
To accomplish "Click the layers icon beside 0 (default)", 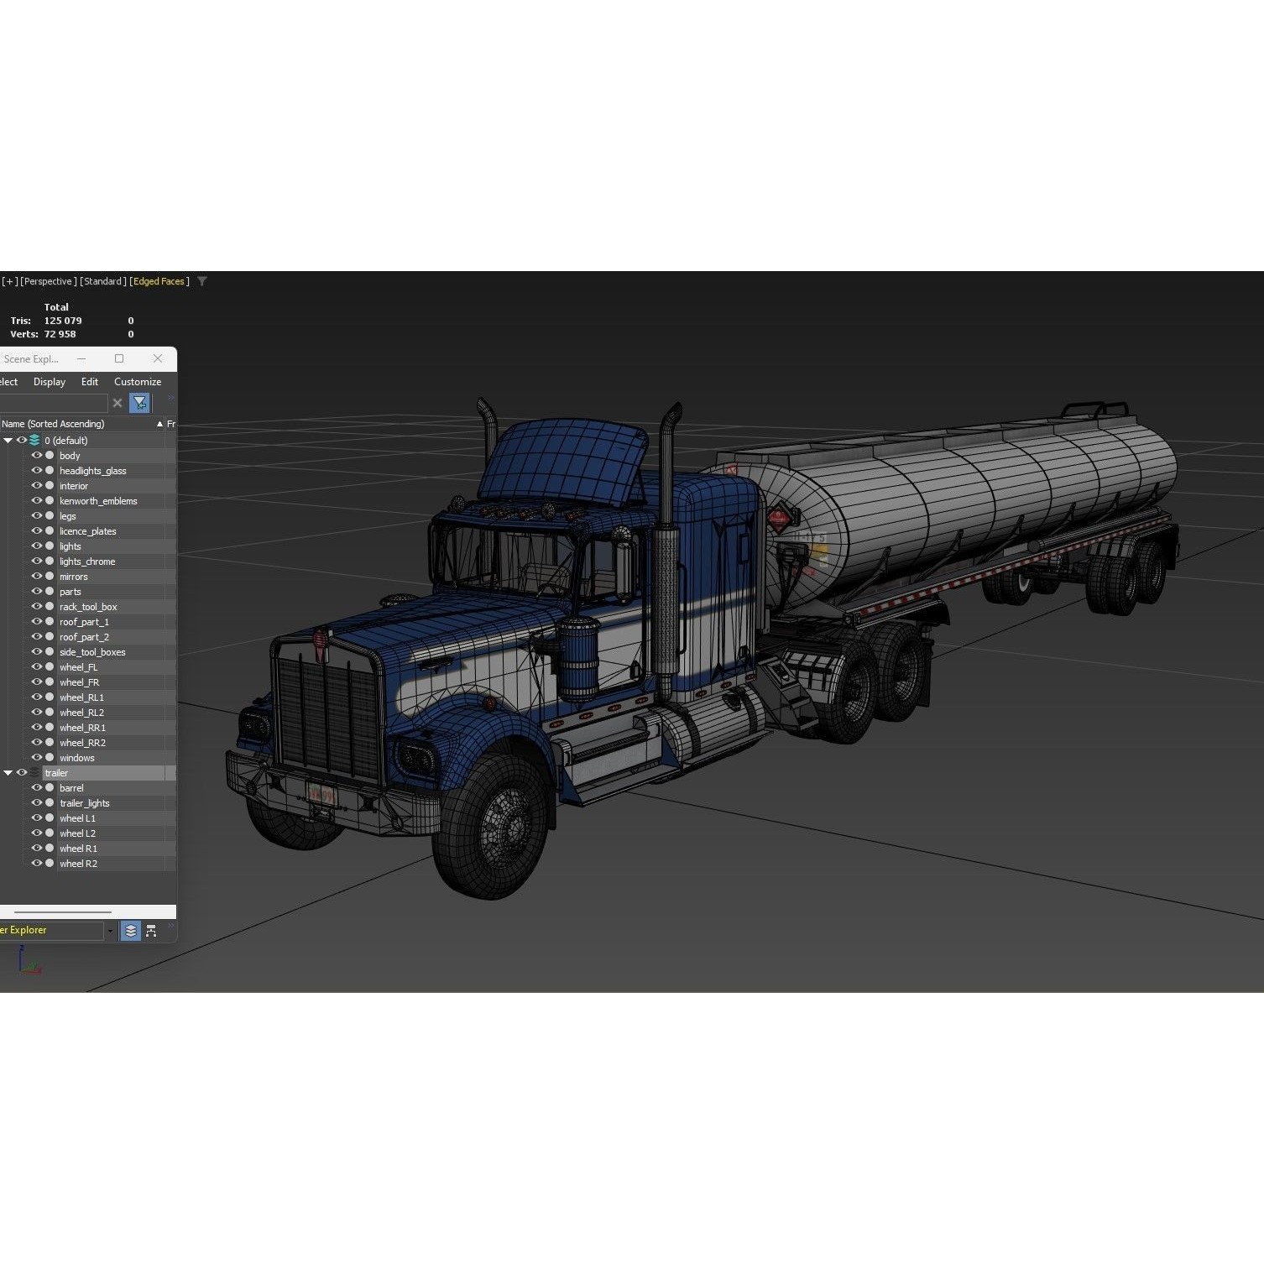I will (x=34, y=440).
